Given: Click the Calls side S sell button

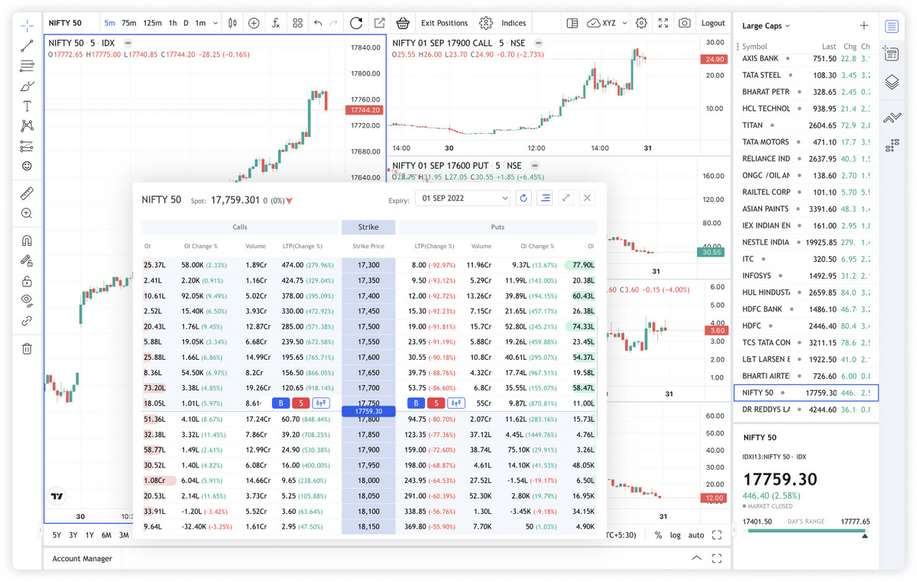Looking at the screenshot, I should 300,403.
